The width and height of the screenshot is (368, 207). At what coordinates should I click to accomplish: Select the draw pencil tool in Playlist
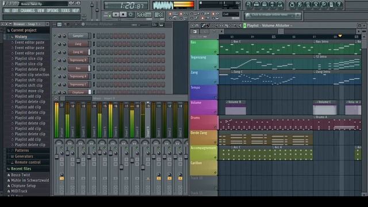(203, 25)
